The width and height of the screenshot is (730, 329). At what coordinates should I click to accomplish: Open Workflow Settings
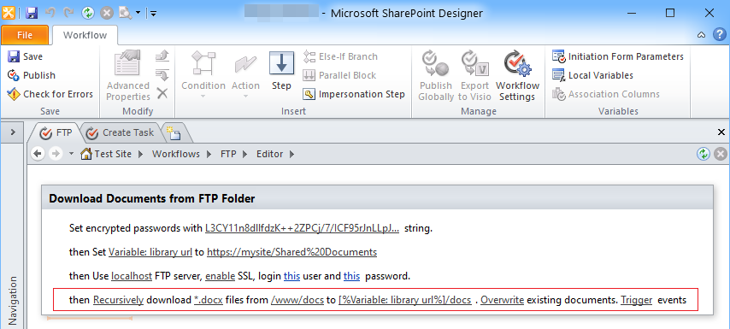pyautogui.click(x=517, y=76)
